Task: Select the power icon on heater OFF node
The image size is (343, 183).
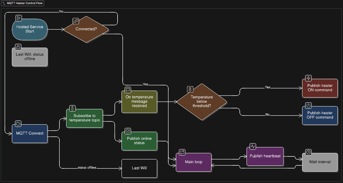Action: (x=308, y=106)
